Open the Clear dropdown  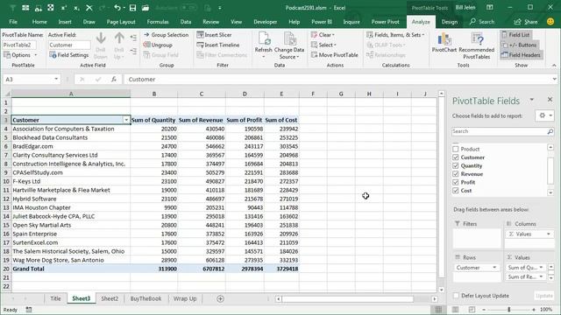point(323,35)
